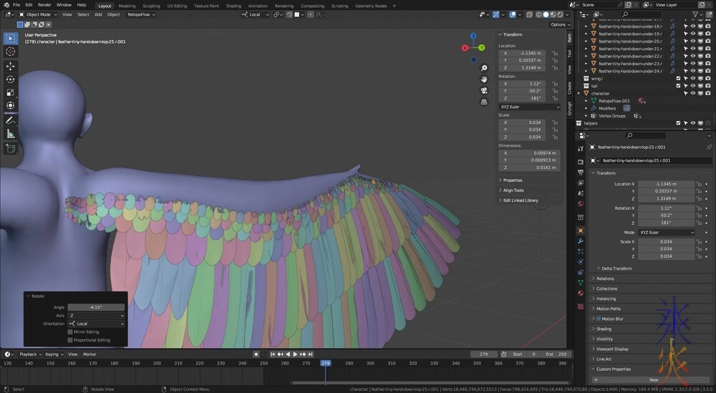The image size is (716, 393).
Task: Toggle camera view in the viewport
Action: coord(484,90)
